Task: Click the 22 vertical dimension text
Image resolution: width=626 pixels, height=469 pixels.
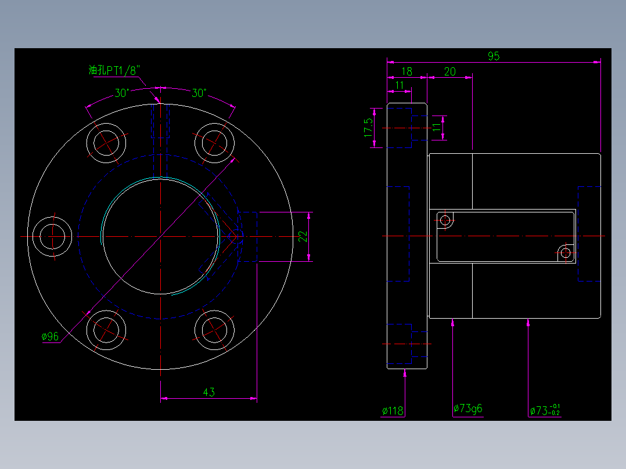Action: pos(303,237)
